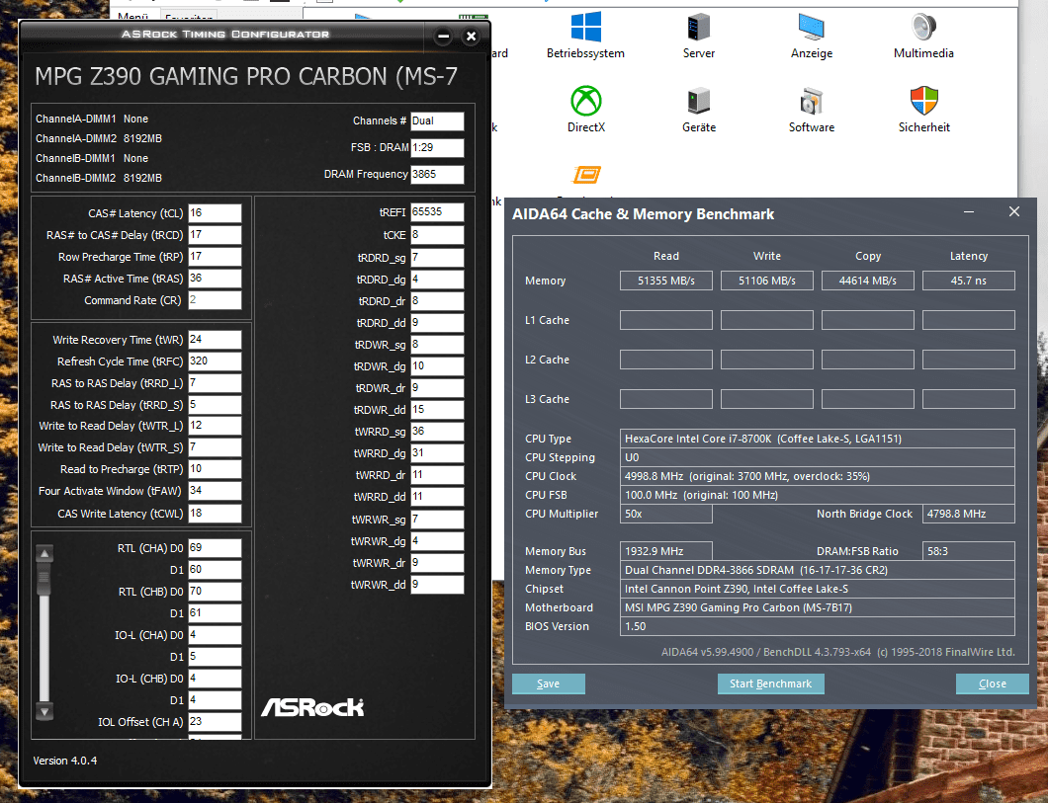Open the Anzeige monitor icon
This screenshot has width=1048, height=803.
click(812, 28)
